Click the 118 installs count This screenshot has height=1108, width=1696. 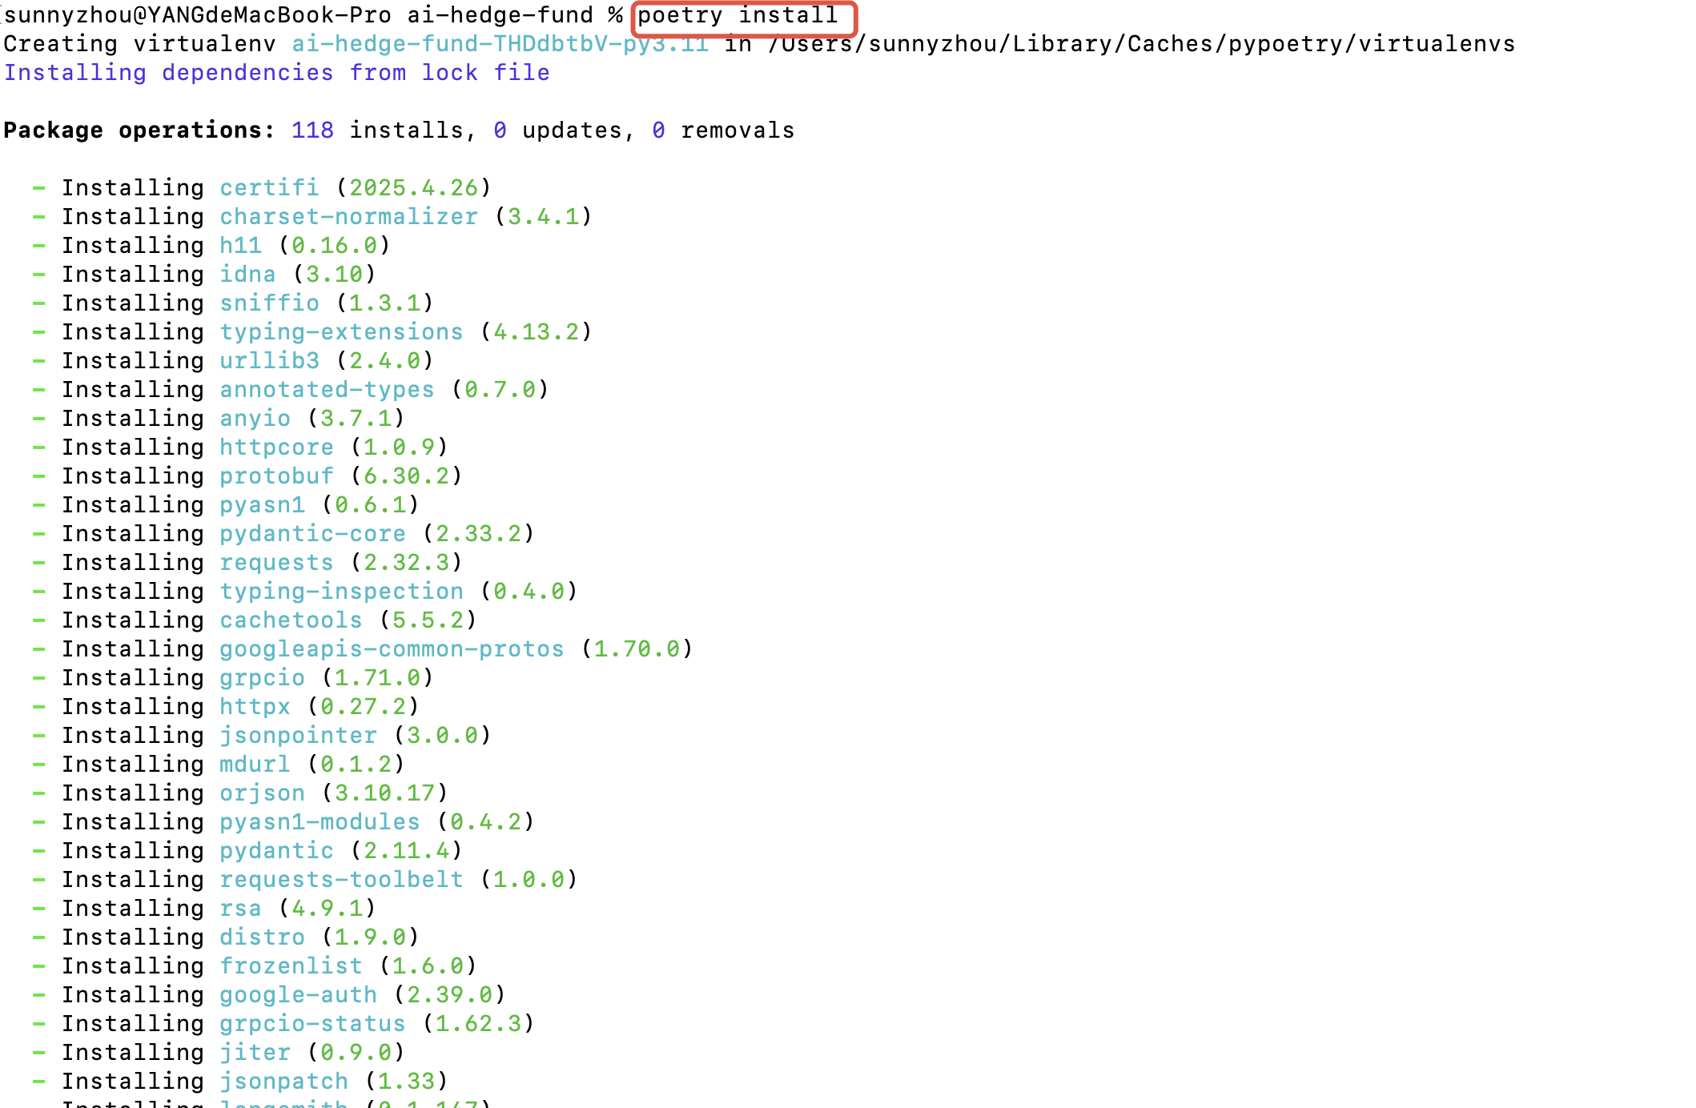click(x=312, y=130)
